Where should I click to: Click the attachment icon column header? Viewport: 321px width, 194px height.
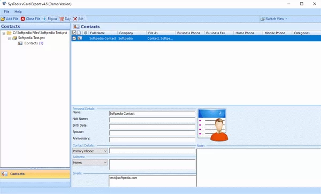pos(86,33)
